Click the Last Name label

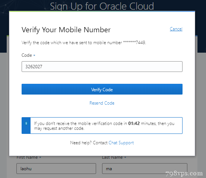tap(112, 157)
